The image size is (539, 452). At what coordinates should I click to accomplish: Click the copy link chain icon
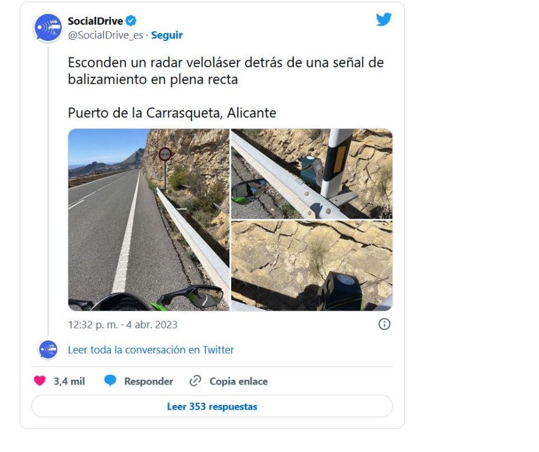click(x=195, y=381)
